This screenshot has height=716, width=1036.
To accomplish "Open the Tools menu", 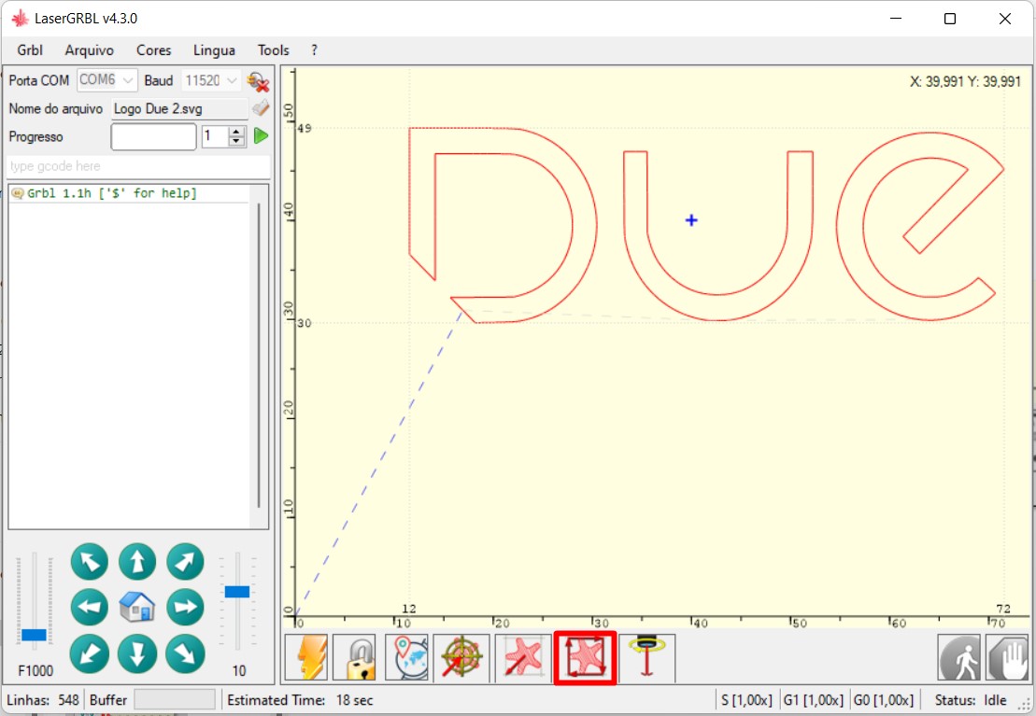I will coord(274,50).
